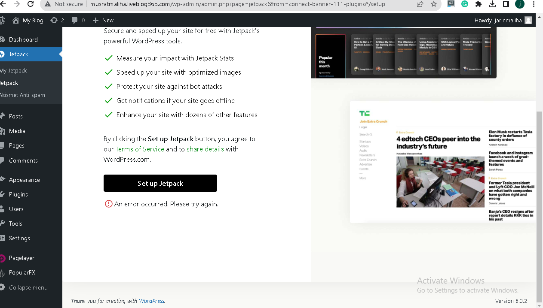The image size is (543, 308).
Task: Open Settings via the gear-like sidebar icon
Action: point(3,238)
